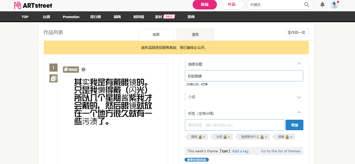Remove the 女孩 tag
The height and width of the screenshot is (164, 355).
(229, 137)
